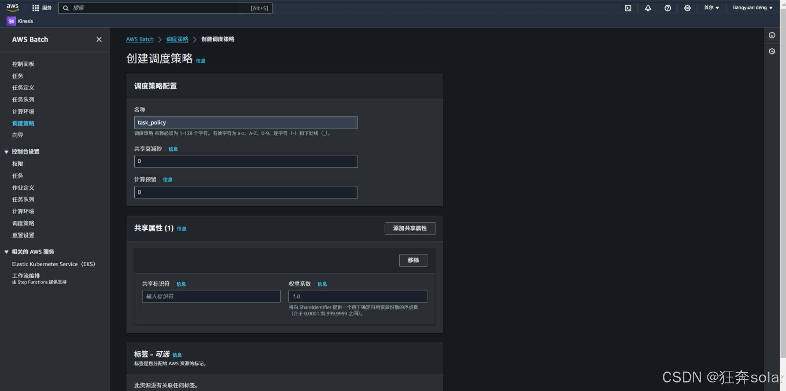Screen dimensions: 786x391
Task: Click 移除 button for share attribute
Action: (413, 260)
